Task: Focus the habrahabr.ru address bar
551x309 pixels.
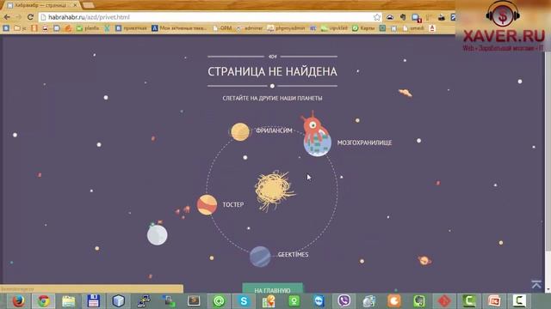Action: click(210, 17)
